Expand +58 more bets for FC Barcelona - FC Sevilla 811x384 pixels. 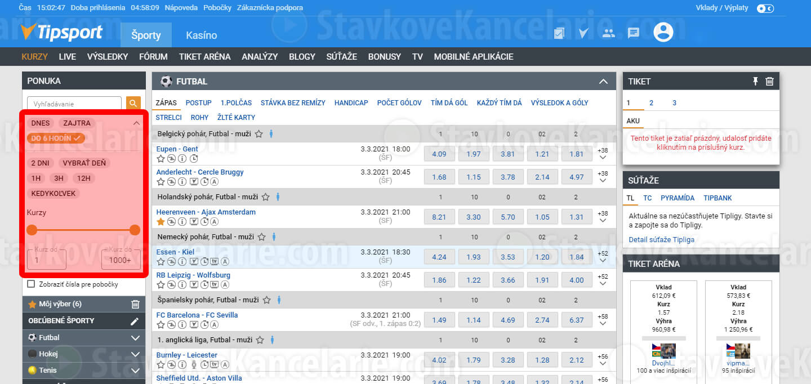click(603, 320)
